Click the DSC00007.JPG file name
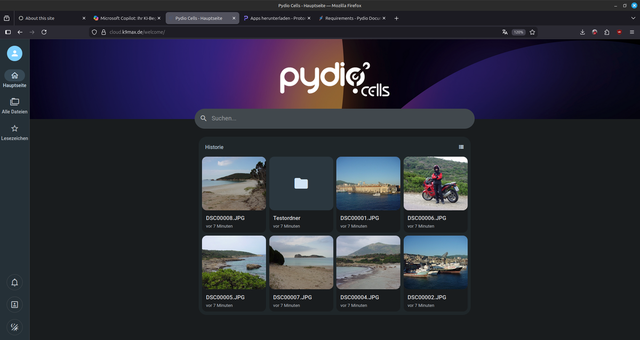The height and width of the screenshot is (340, 640). [x=292, y=297]
